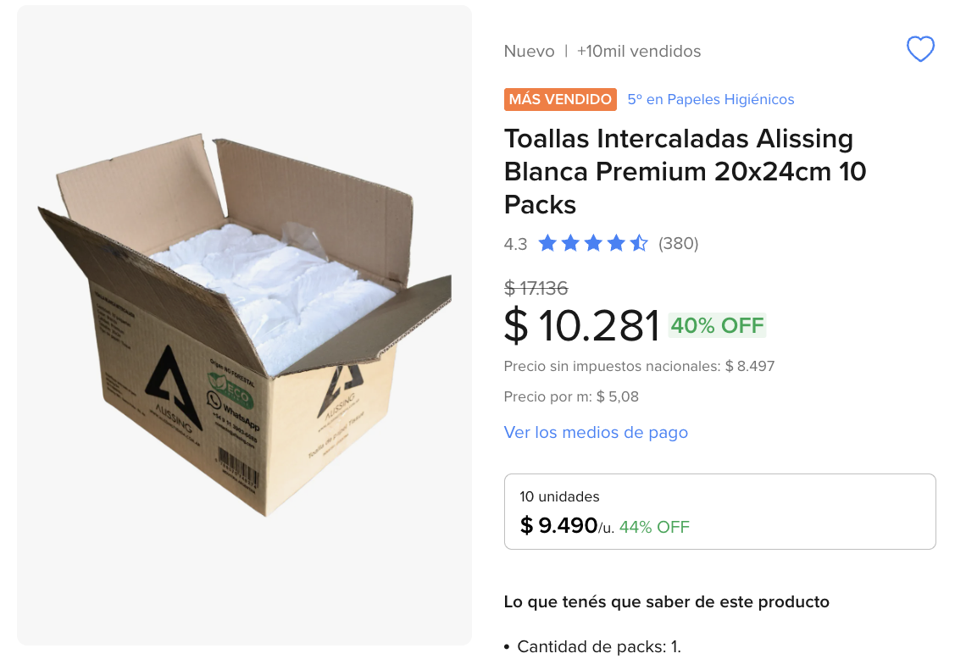The image size is (966, 659).
Task: Open the 380 reviews count
Action: [x=678, y=244]
